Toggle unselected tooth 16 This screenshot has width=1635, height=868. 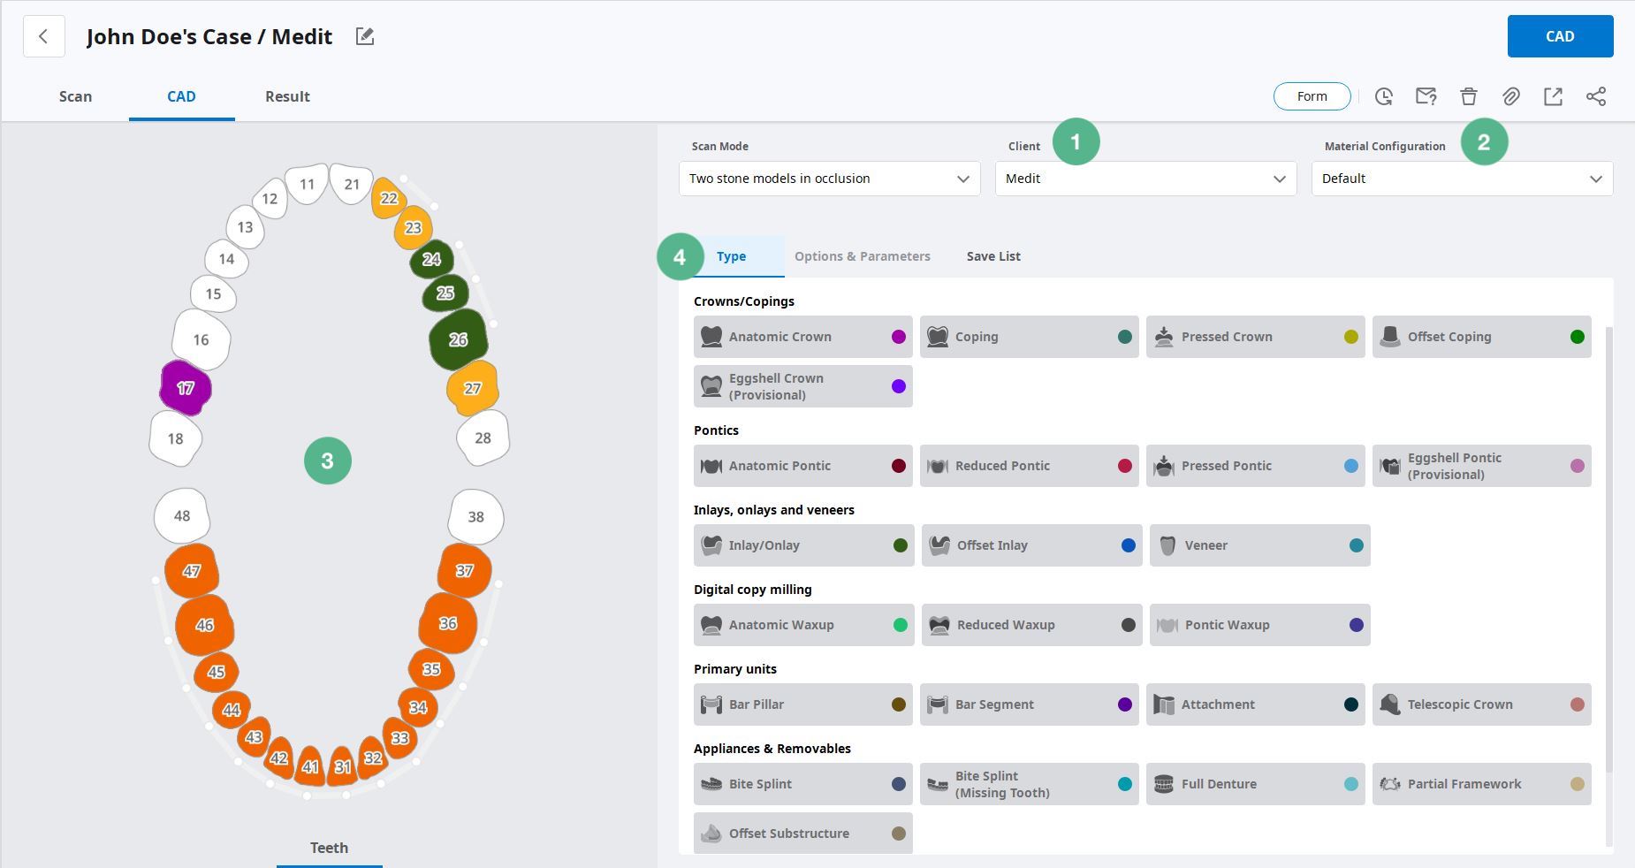(x=202, y=339)
